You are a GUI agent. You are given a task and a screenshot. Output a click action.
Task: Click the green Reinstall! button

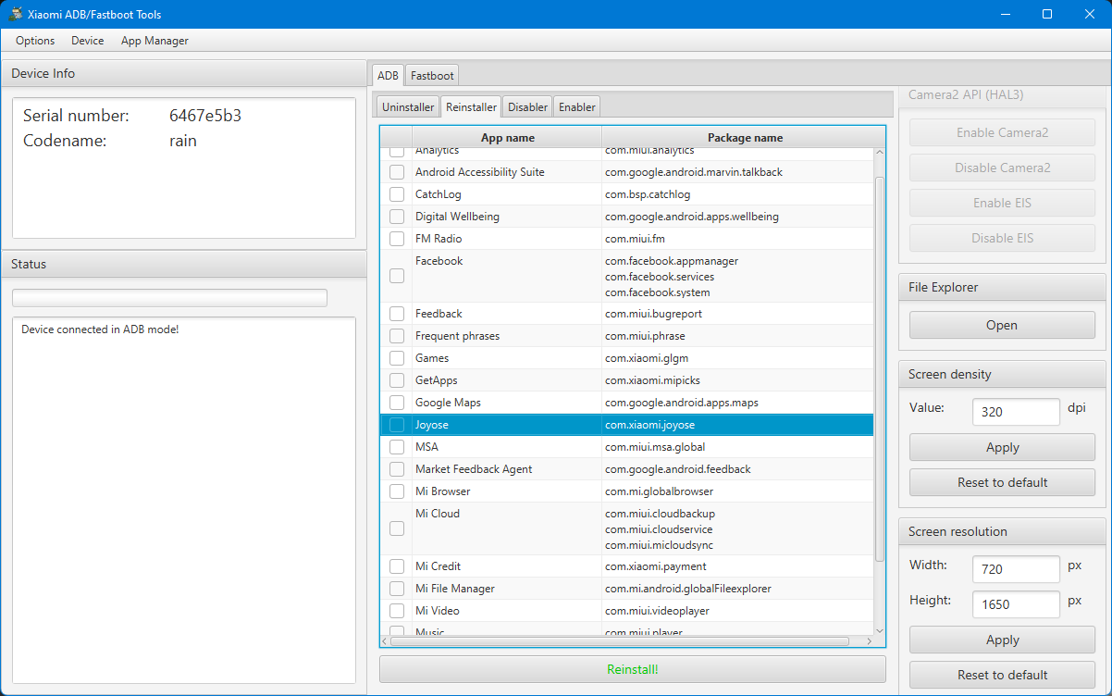point(633,669)
